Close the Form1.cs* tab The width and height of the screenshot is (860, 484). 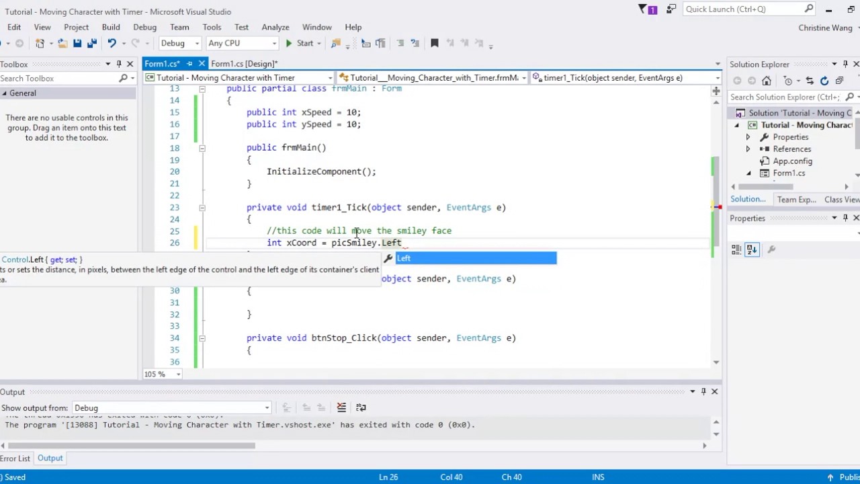[200, 64]
